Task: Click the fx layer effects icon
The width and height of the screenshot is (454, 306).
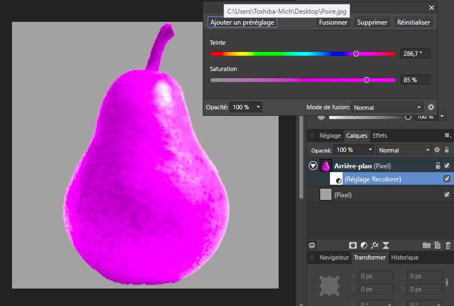Action: (375, 245)
